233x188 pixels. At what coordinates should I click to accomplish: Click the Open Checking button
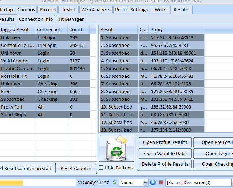(213, 164)
